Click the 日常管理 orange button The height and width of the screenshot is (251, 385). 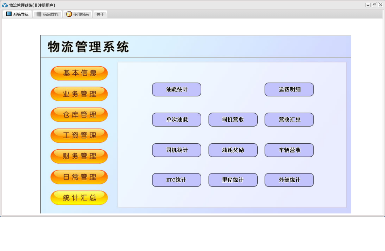tap(79, 177)
